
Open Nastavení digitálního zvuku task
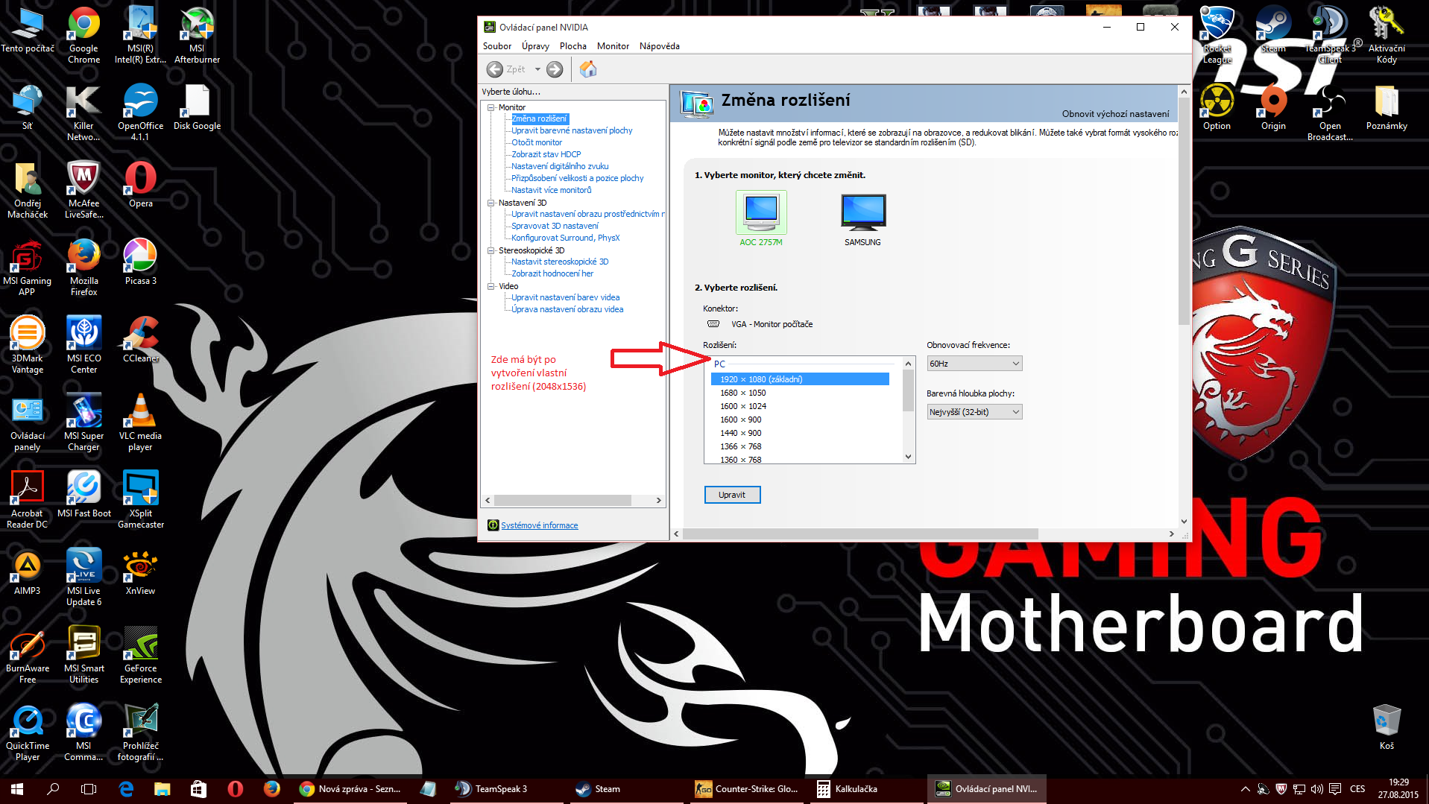[x=560, y=166]
